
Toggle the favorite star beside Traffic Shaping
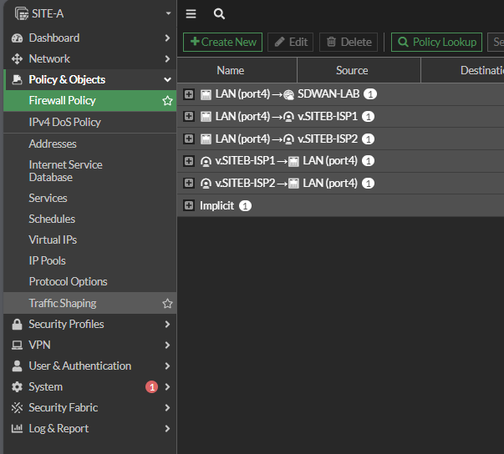tap(167, 304)
